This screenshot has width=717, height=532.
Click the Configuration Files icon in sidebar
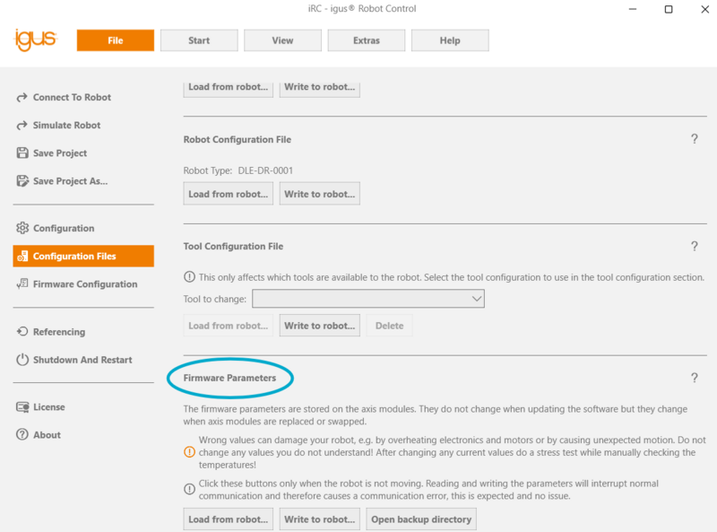click(x=22, y=256)
